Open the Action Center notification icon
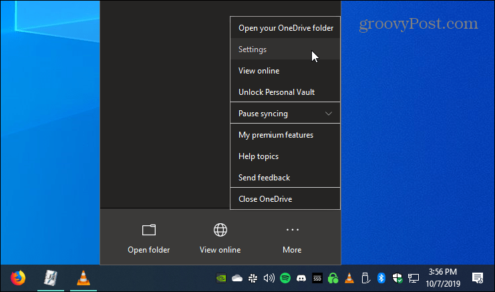This screenshot has height=292, width=495. tap(478, 278)
